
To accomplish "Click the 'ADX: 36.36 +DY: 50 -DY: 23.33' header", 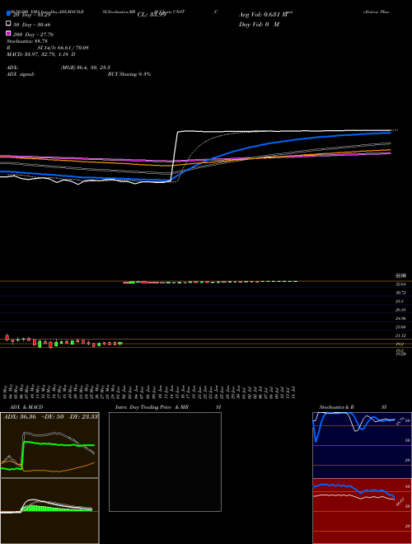I will pos(50,417).
